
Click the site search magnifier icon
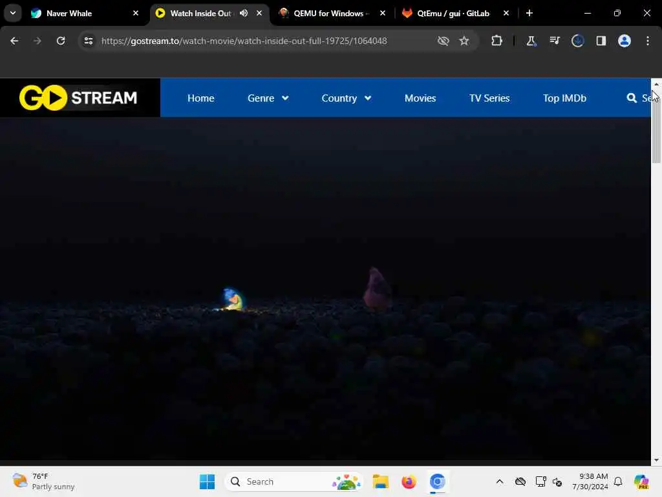tap(632, 98)
